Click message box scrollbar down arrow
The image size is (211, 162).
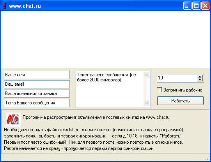click(x=147, y=103)
